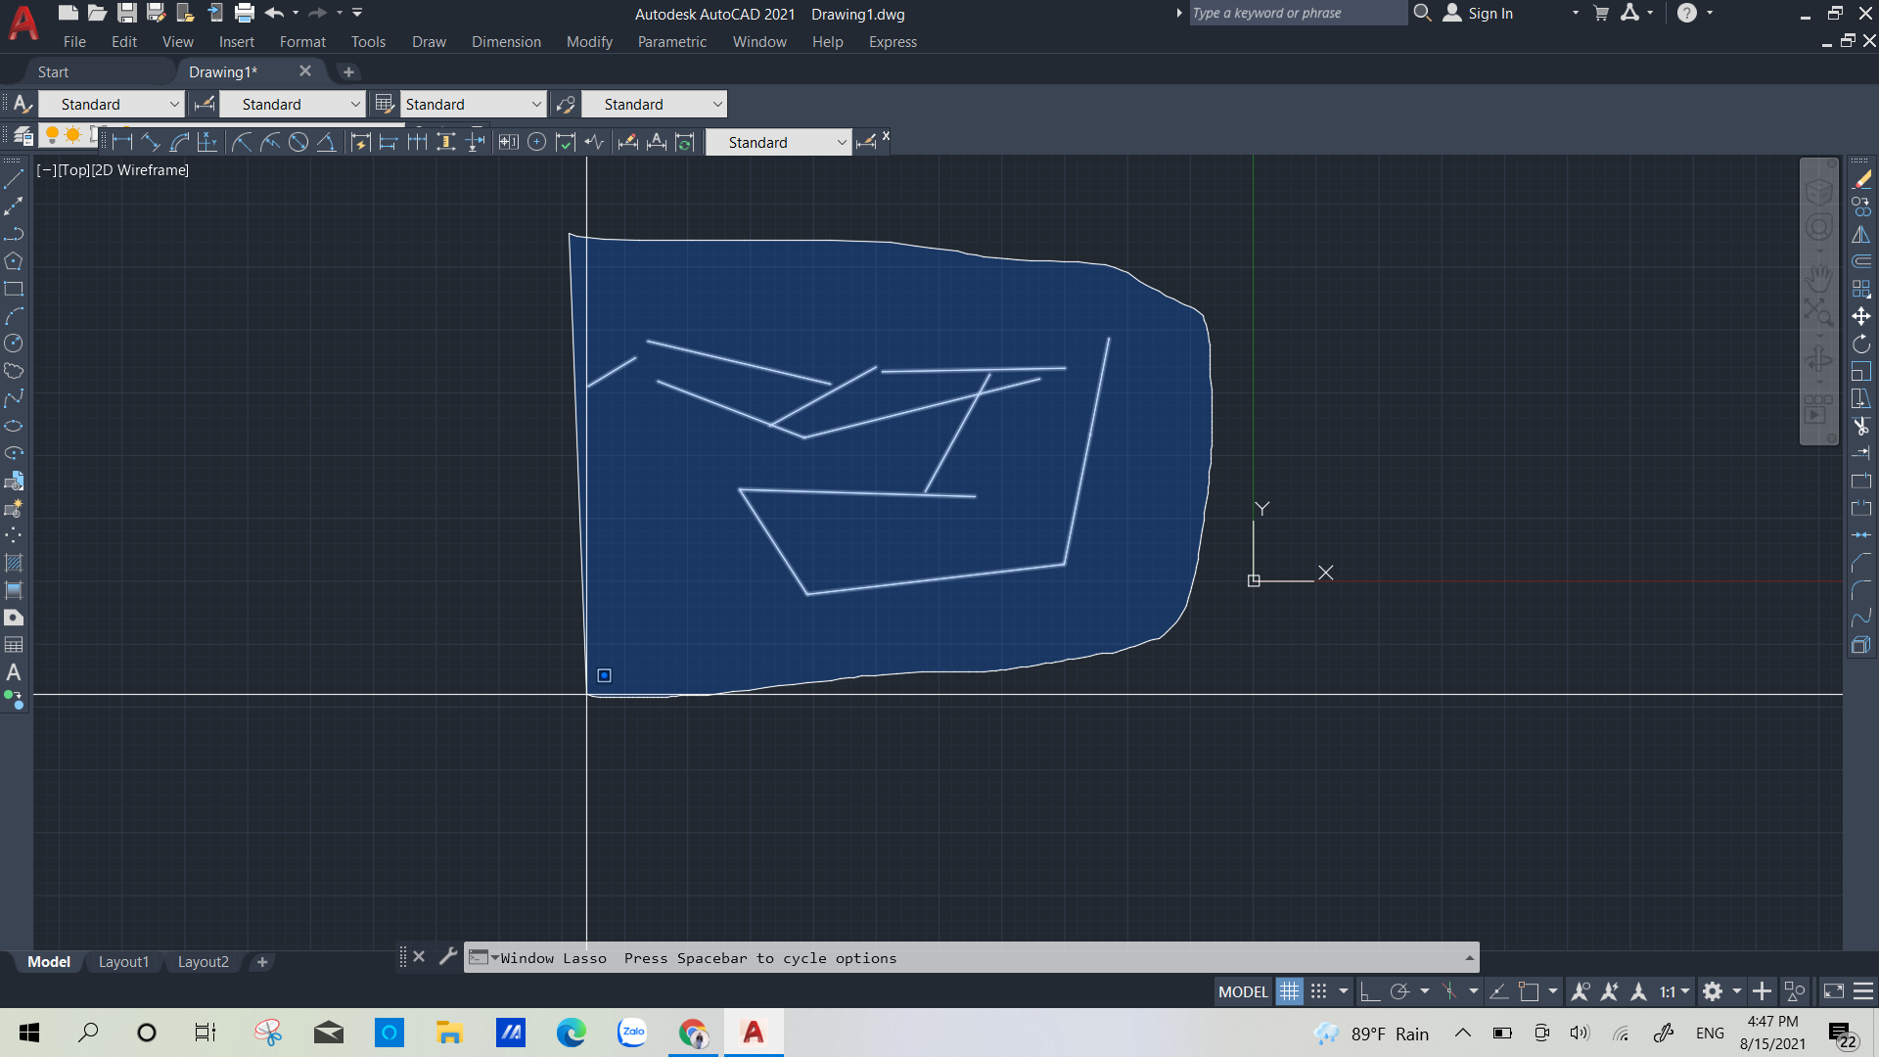This screenshot has height=1057, width=1879.
Task: Open the Dimension menu
Action: click(506, 42)
